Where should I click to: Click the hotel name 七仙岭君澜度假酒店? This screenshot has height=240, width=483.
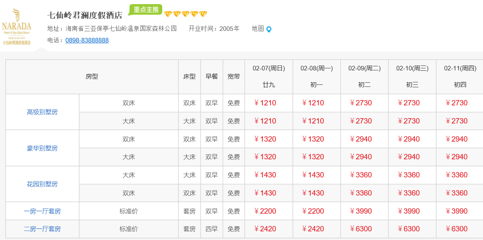pyautogui.click(x=85, y=15)
